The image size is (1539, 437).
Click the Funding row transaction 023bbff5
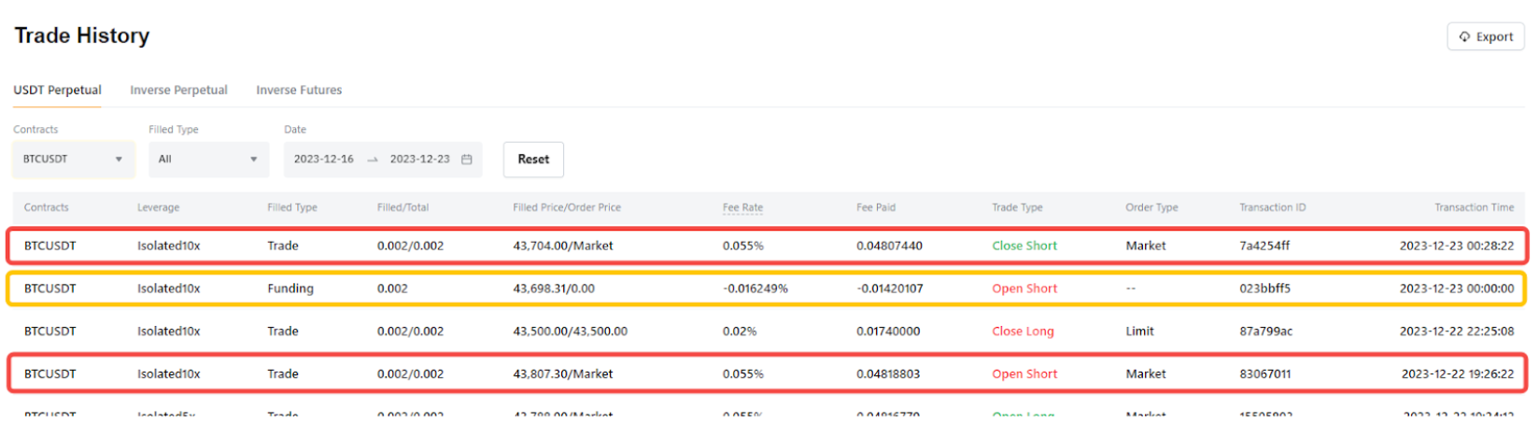pyautogui.click(x=1264, y=289)
